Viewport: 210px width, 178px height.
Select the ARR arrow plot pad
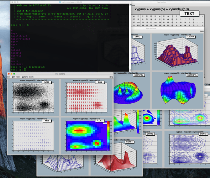coord(33,136)
